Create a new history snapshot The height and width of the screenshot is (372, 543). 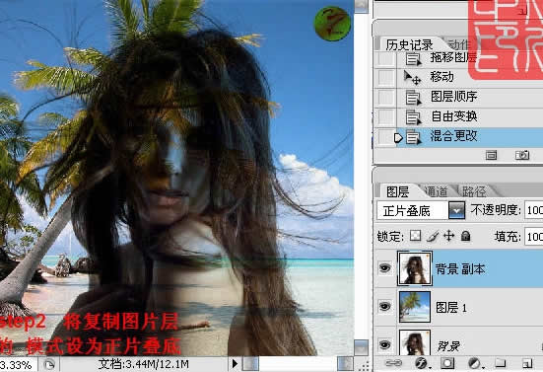coord(522,155)
